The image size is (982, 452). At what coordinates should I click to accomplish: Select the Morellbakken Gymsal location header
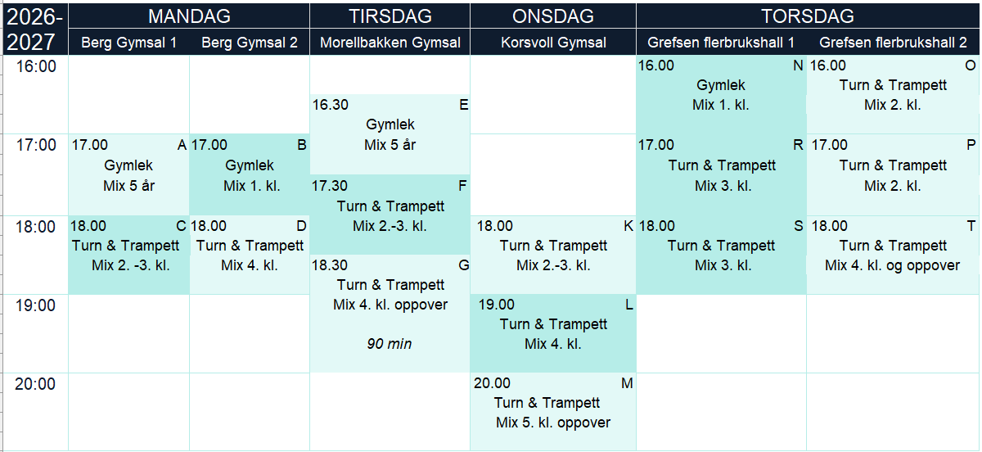click(390, 43)
